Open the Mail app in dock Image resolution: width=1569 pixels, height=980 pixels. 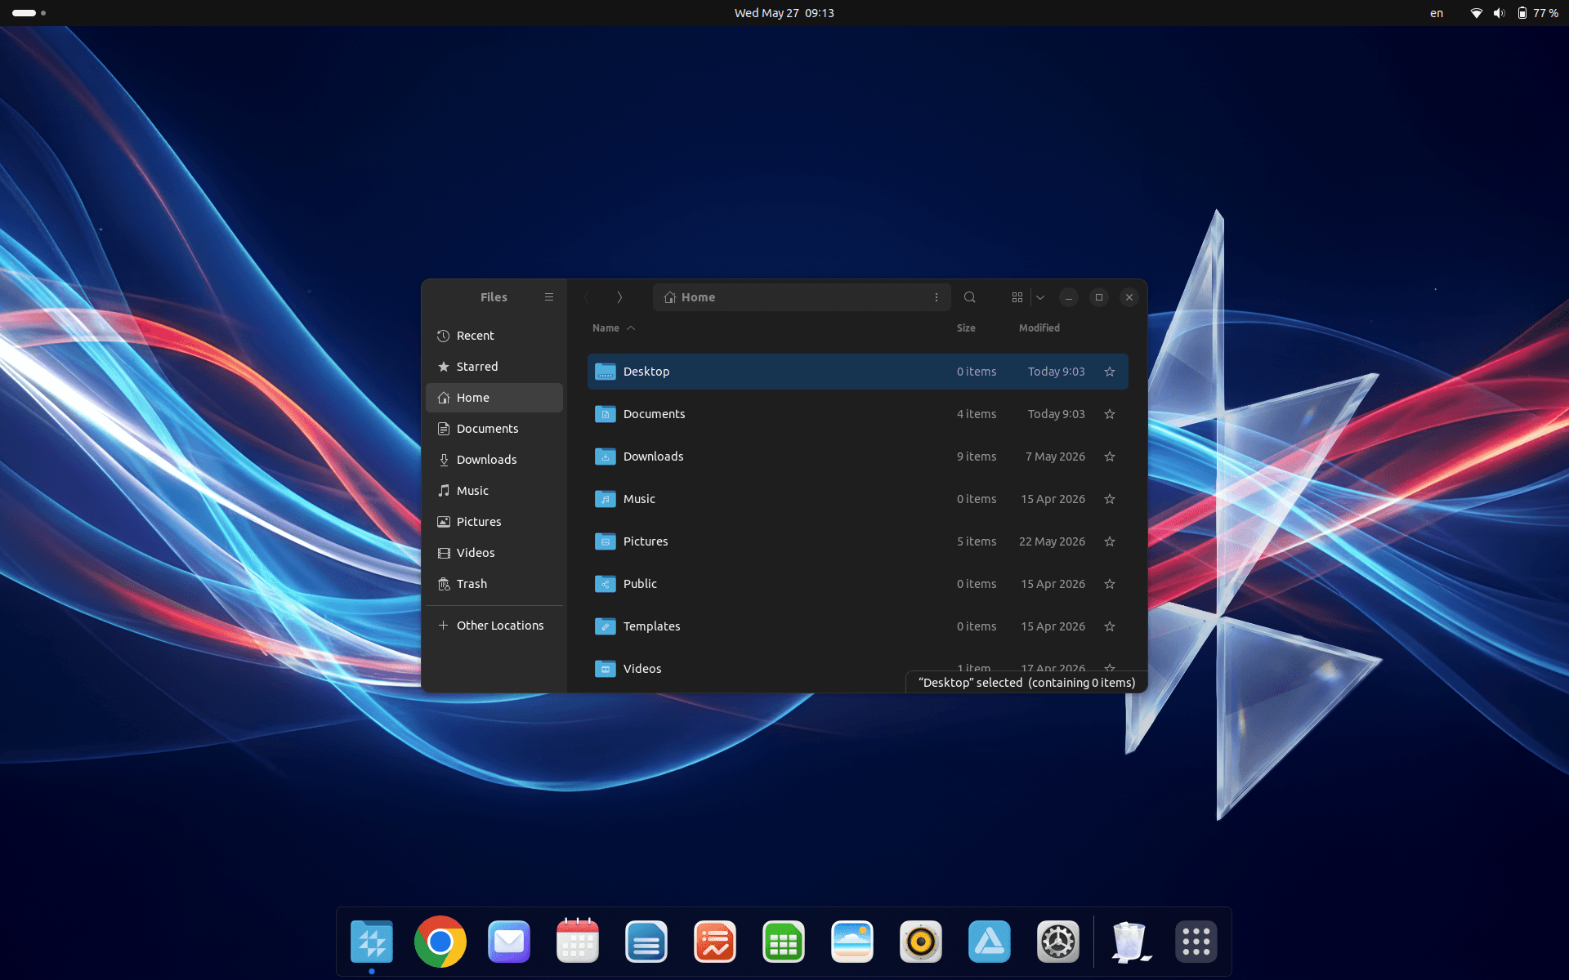coord(509,942)
